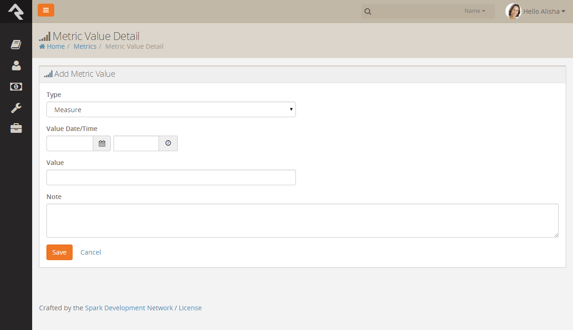Visit Spark Development Network link

129,308
